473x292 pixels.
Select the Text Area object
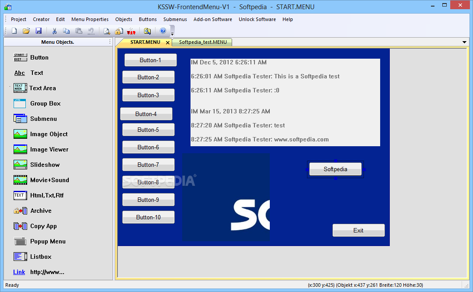click(x=35, y=88)
